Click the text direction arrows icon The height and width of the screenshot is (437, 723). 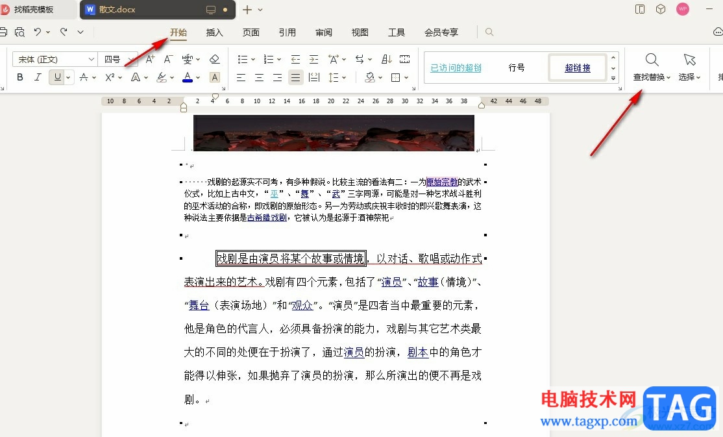[360, 59]
